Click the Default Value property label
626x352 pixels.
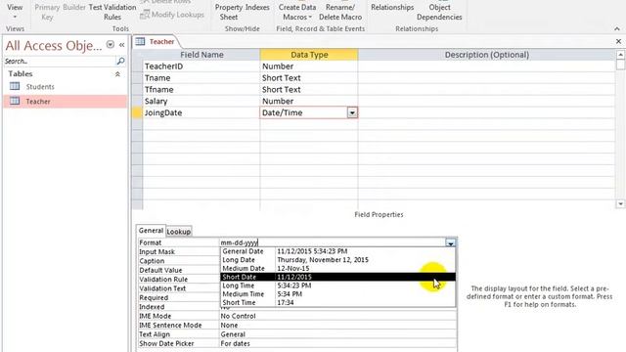pyautogui.click(x=160, y=270)
